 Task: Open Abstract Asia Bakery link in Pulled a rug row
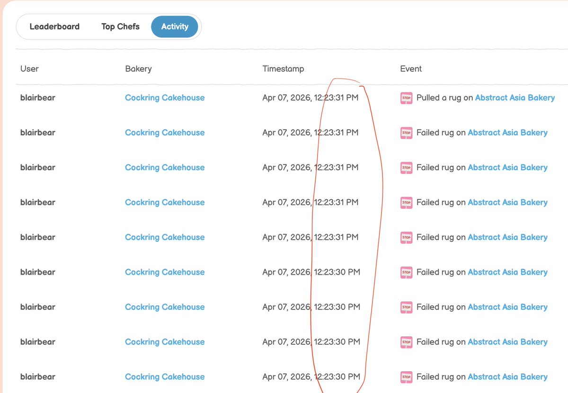(x=515, y=98)
